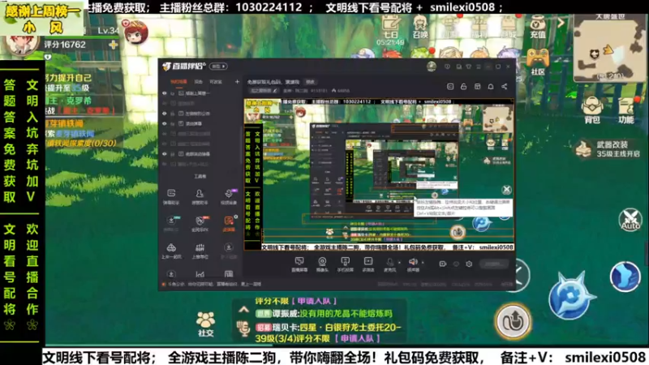
Task: Switch to the third scene tab
Action: tap(216, 82)
